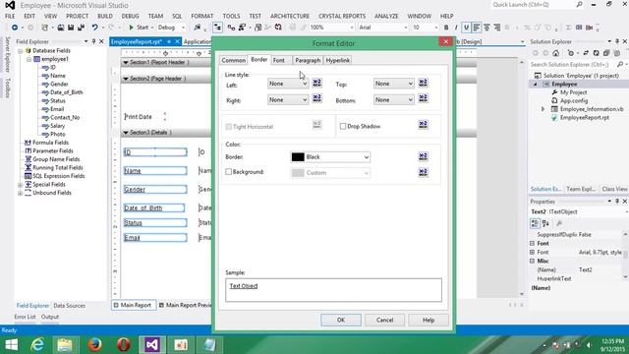Viewport: 629px width, 354px height.
Task: Open formula editor for Drop Shadow
Action: coord(424,125)
